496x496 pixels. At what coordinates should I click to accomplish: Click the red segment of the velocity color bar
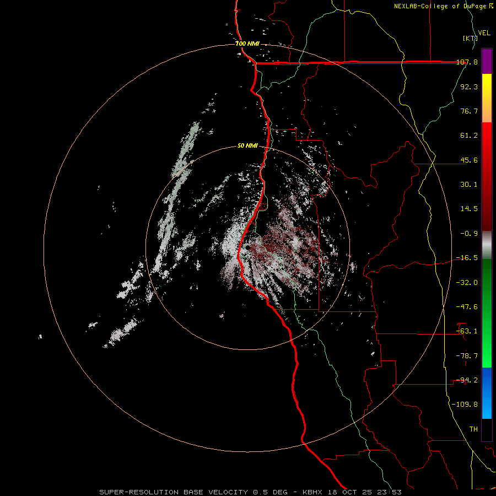[487, 176]
